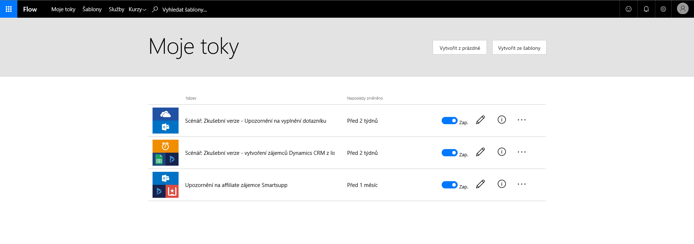694x244 pixels.
Task: Go to the Šablony menu item
Action: click(92, 9)
